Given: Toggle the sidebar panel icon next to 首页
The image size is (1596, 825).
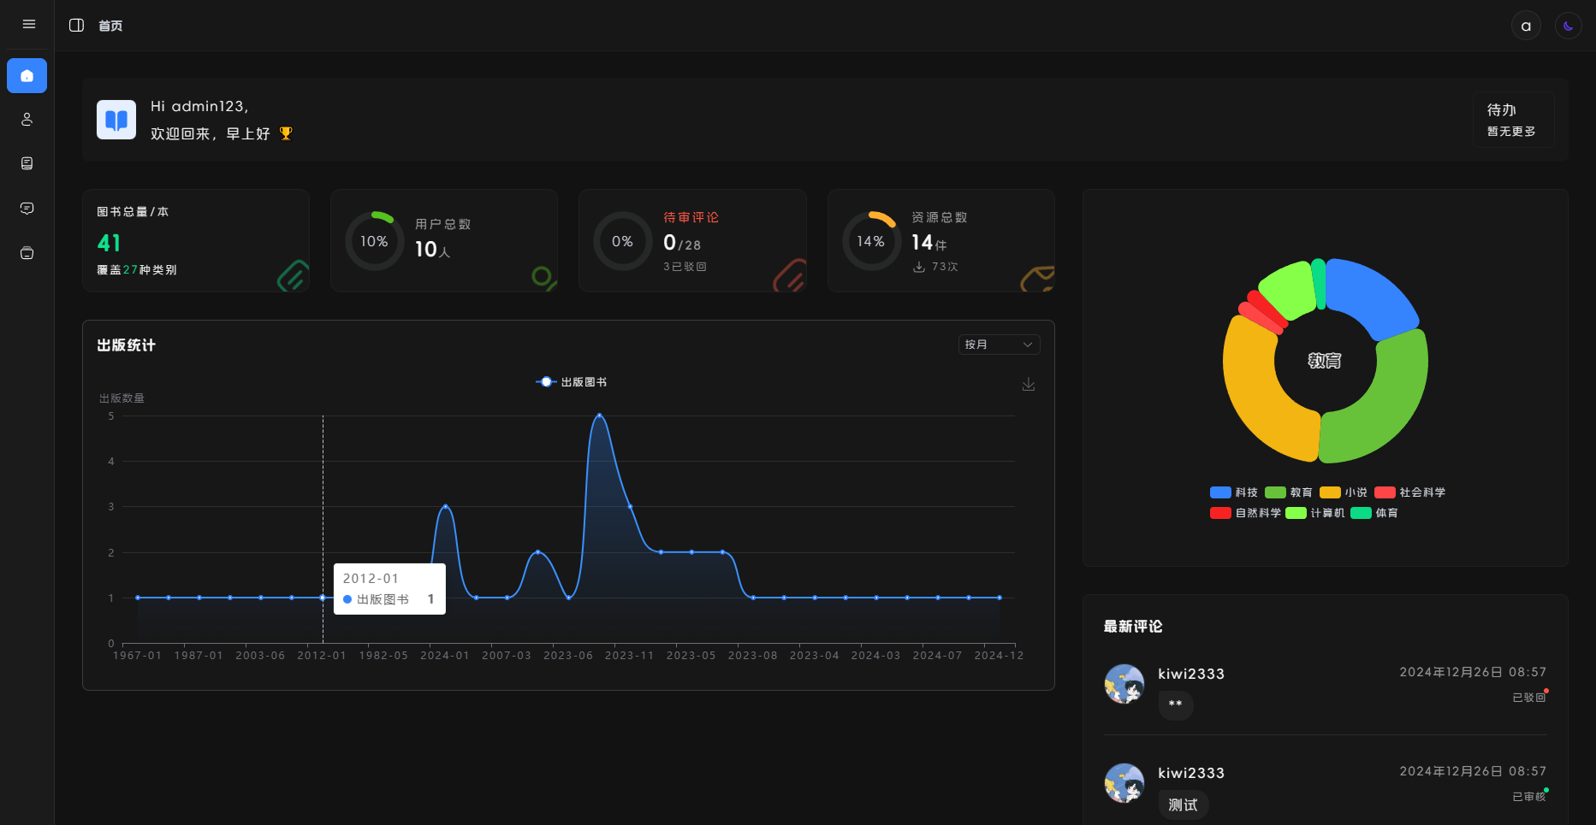Looking at the screenshot, I should pyautogui.click(x=76, y=25).
